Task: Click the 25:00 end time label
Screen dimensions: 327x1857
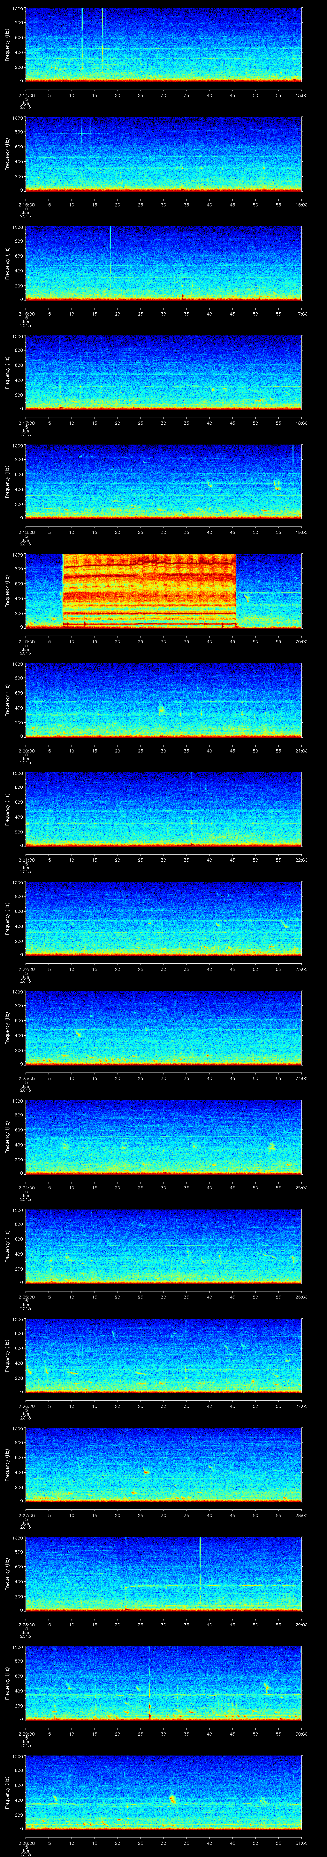Action: [302, 1188]
